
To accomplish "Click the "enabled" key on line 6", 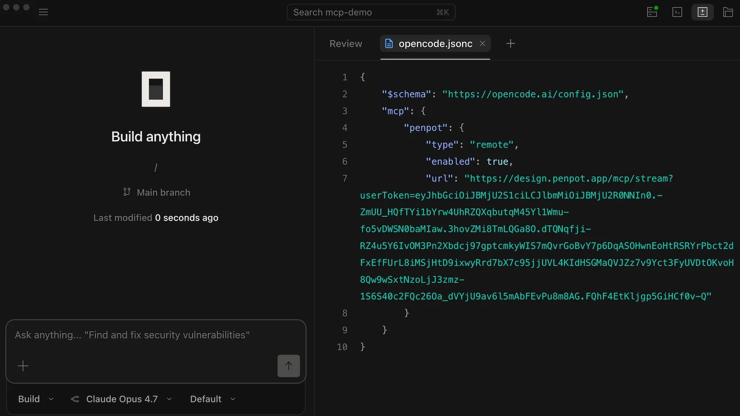I will [x=451, y=162].
